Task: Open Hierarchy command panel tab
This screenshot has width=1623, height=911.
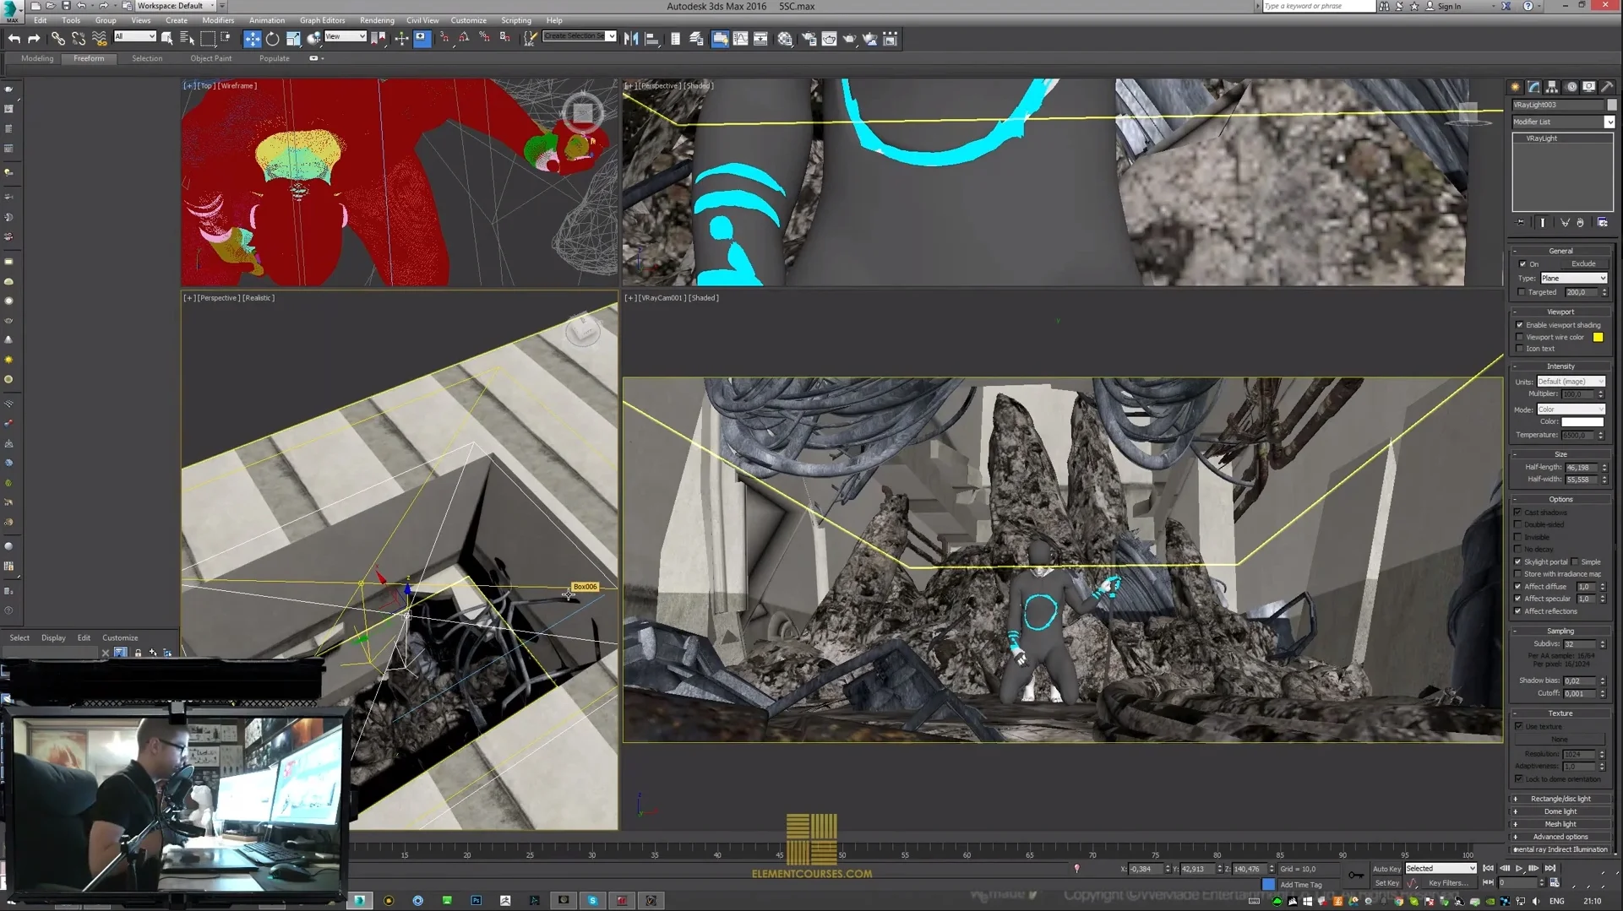Action: [x=1552, y=86]
